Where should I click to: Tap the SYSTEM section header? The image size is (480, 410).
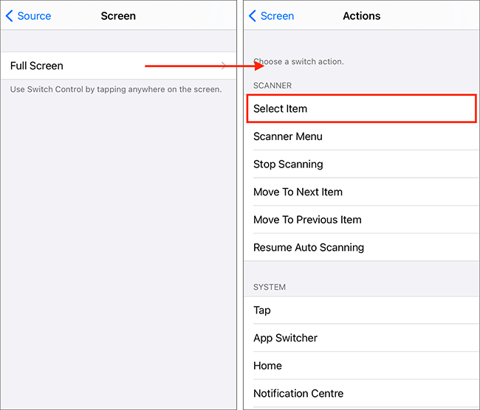coord(270,287)
